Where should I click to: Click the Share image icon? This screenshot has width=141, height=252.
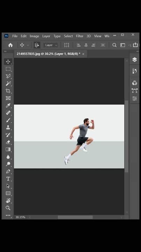tap(135, 45)
